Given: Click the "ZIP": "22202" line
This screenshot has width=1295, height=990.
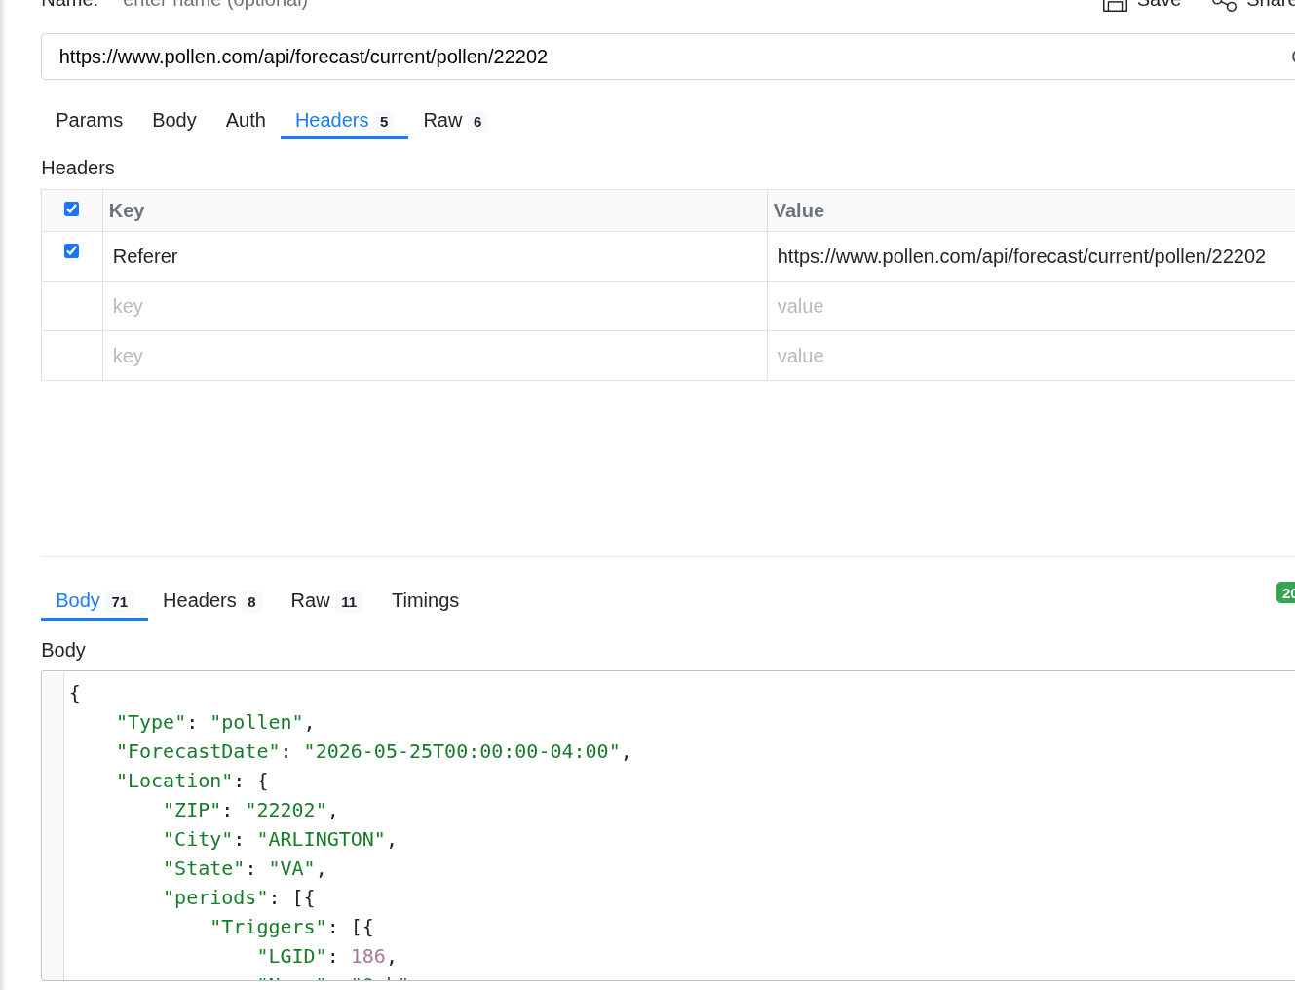Looking at the screenshot, I should (x=250, y=810).
